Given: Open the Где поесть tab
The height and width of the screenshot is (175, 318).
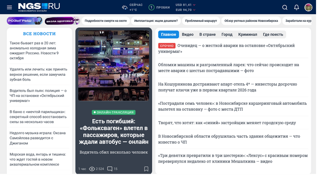Looking at the screenshot, I should [x=273, y=35].
